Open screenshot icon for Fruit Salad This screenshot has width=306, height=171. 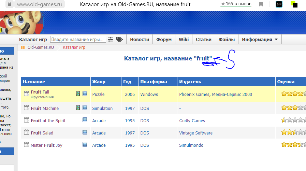(x=85, y=132)
